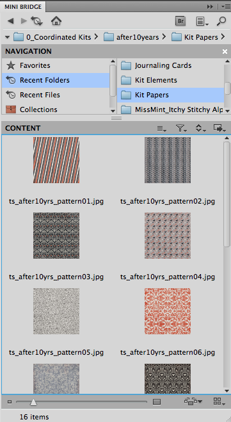
Task: Open the View grid layout dropdown
Action: click(x=219, y=402)
